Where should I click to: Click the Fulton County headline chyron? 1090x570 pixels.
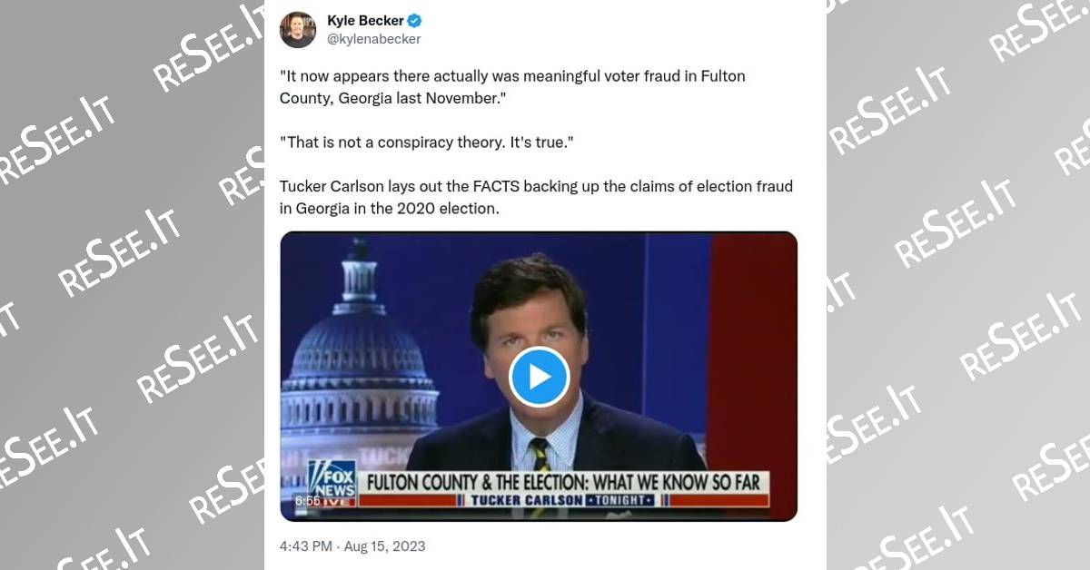coord(563,481)
